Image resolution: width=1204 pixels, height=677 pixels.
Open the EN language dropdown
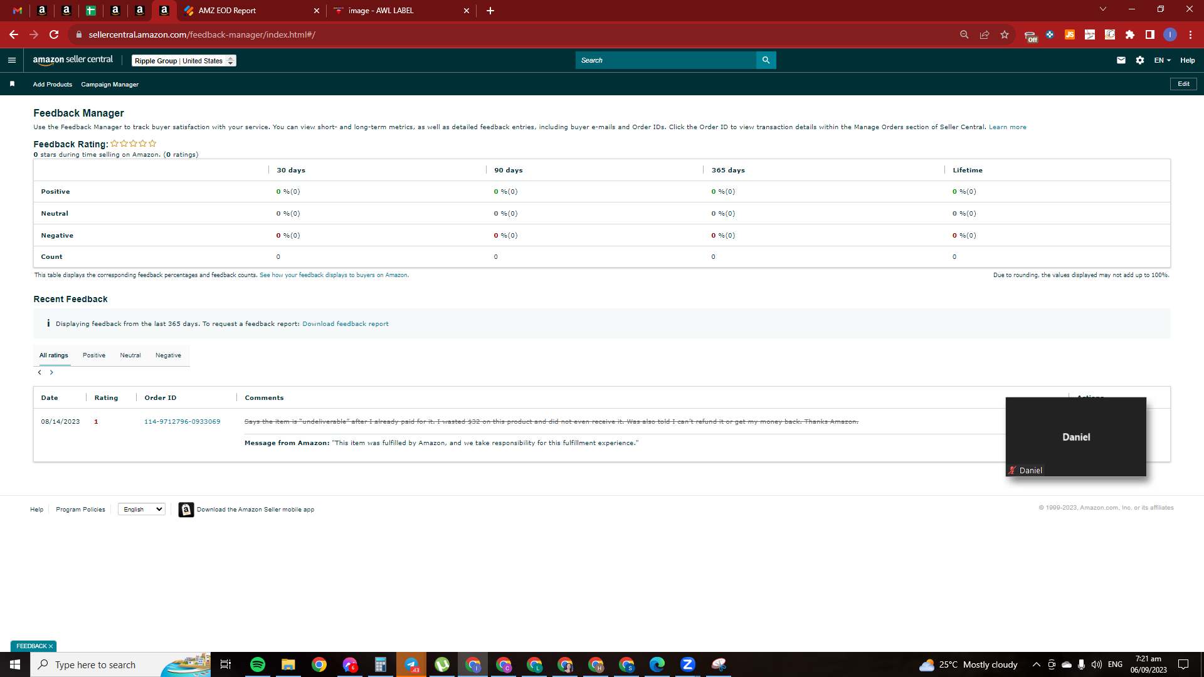[1162, 60]
